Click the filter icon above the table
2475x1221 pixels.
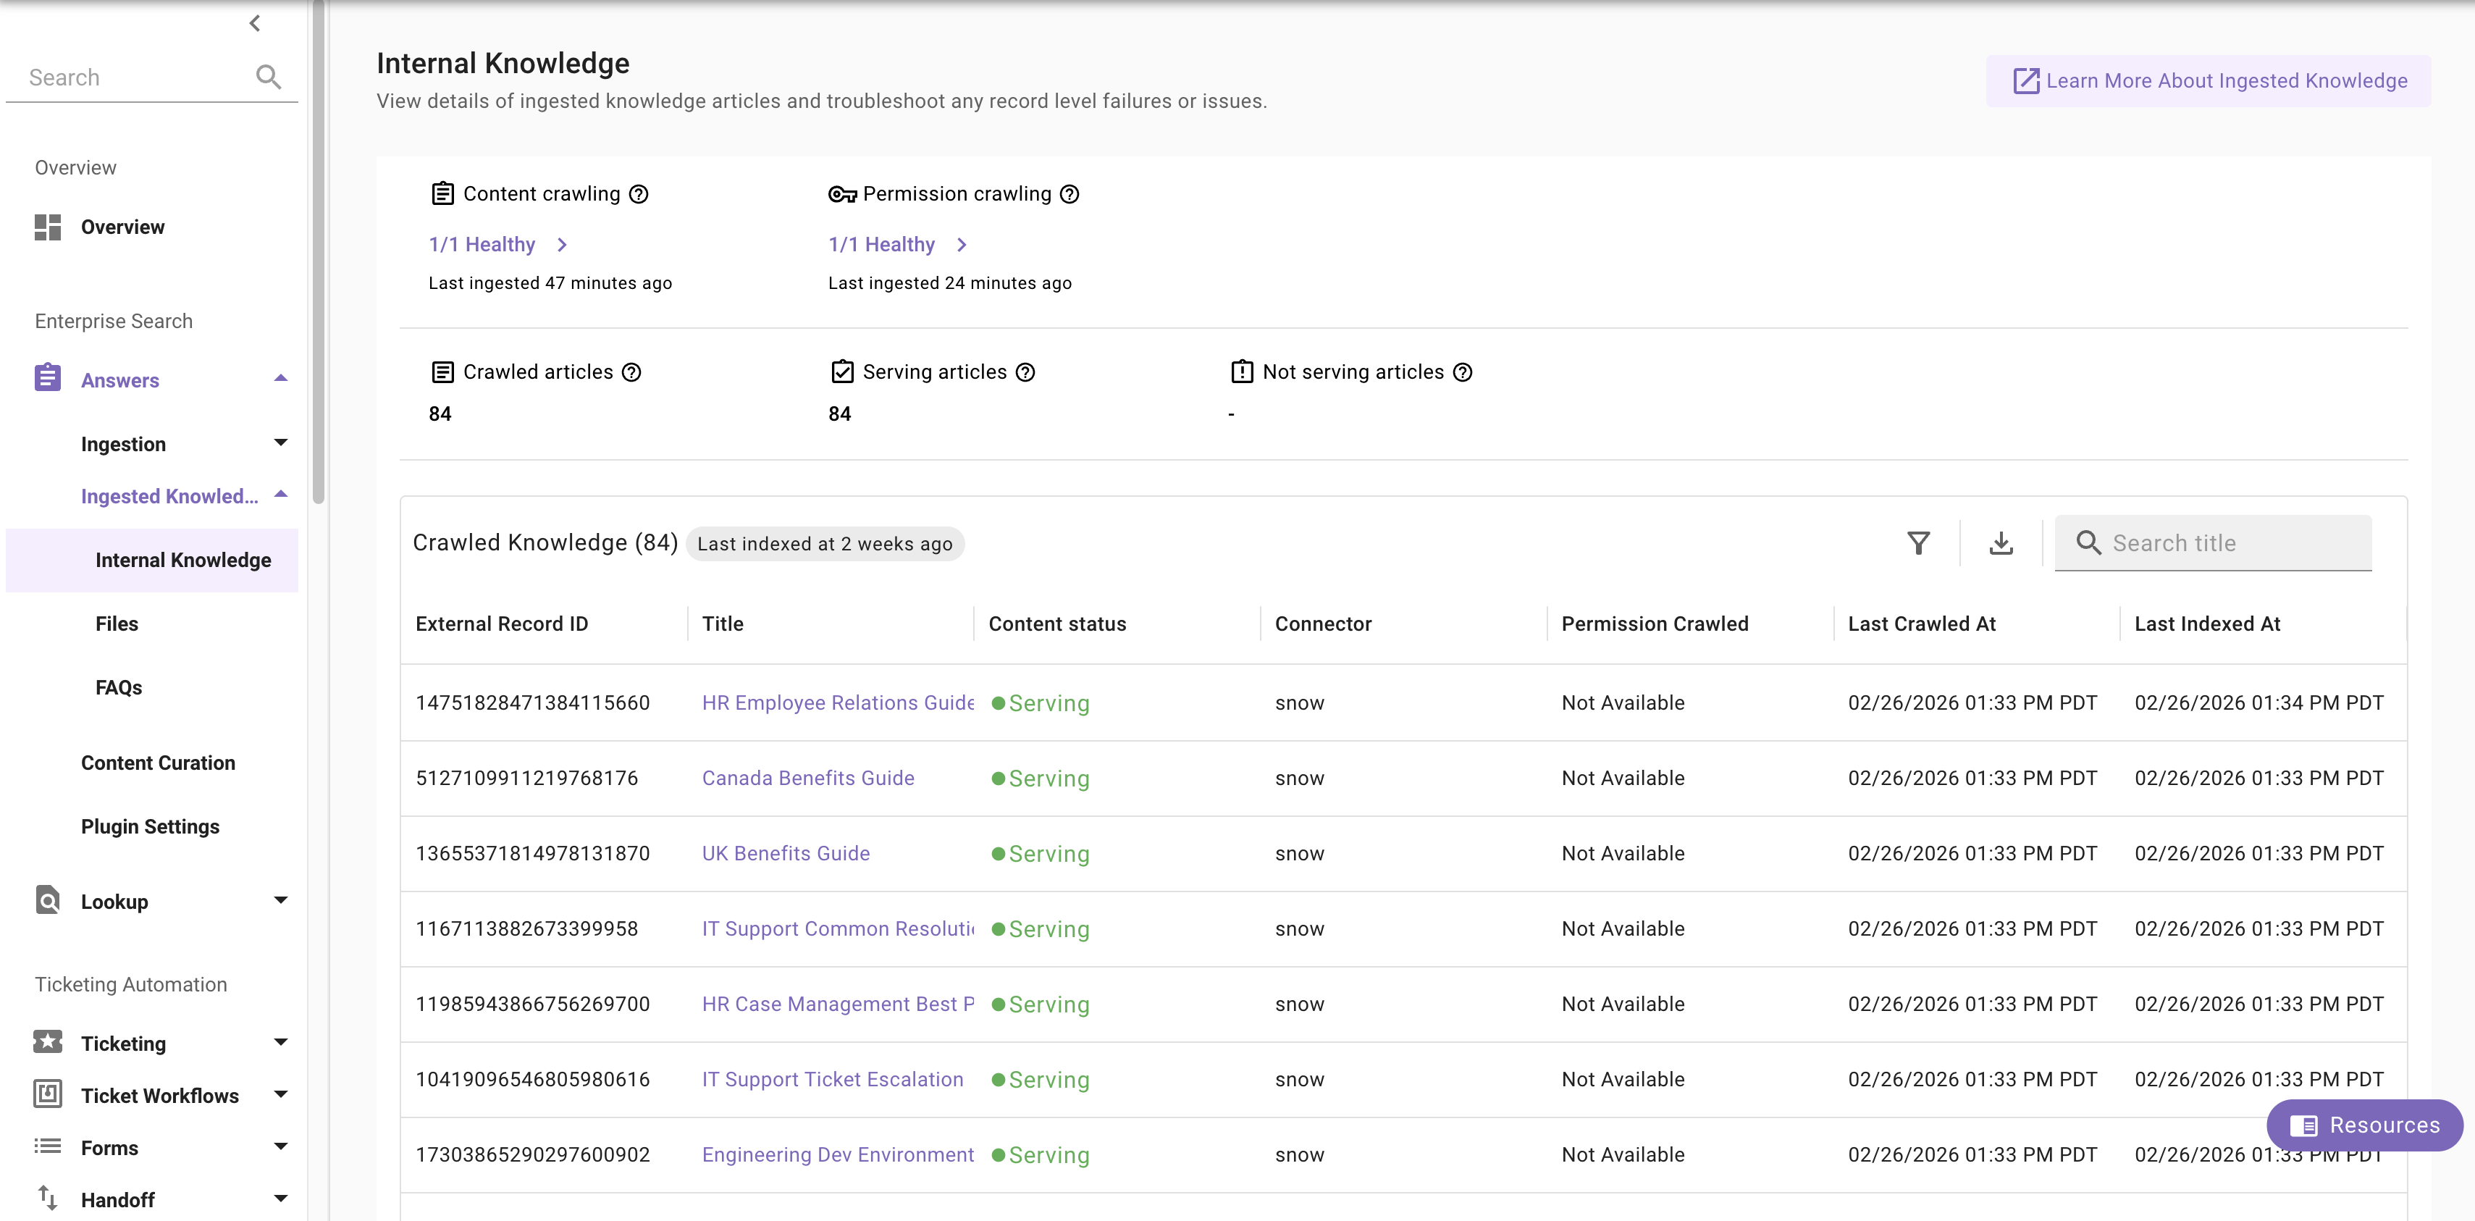pos(1917,544)
